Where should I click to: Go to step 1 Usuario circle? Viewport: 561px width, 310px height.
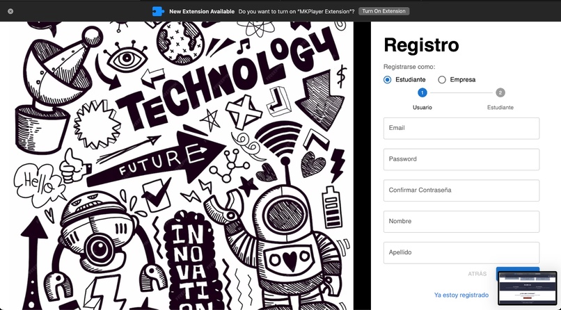pos(422,93)
